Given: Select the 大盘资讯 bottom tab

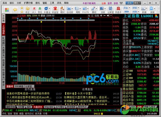Looking at the screenshot, I should (37, 106).
